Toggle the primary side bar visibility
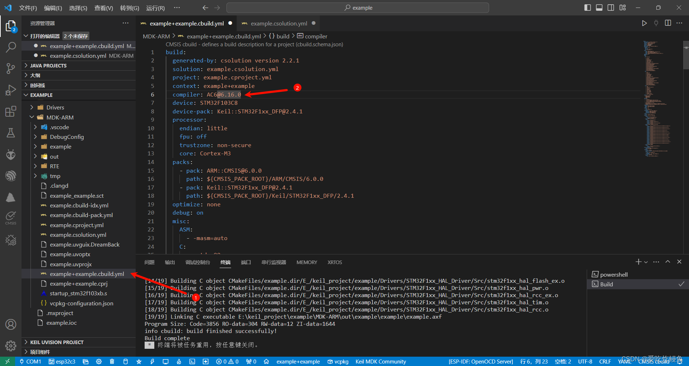The height and width of the screenshot is (366, 689). point(587,8)
